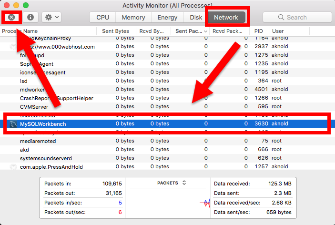Click the MySQLWorkbench dolphin icon

point(12,124)
